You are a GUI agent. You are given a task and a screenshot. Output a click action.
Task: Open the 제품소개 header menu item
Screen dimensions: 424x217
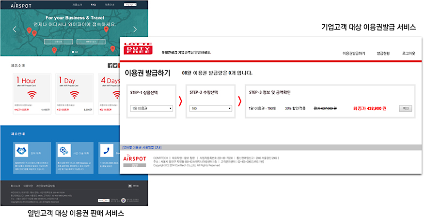tap(77, 5)
